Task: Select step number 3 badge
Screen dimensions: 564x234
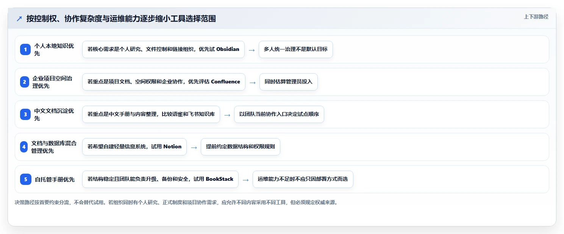Action: point(25,114)
